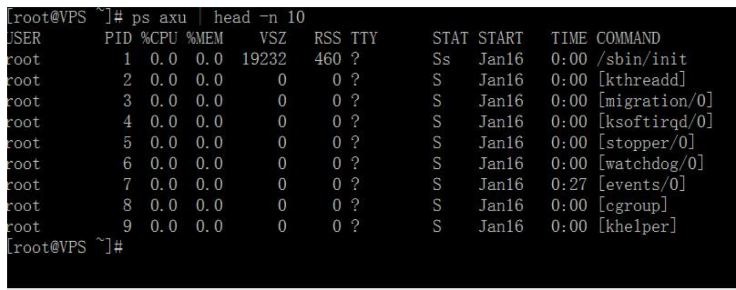
Task: Select the START column header
Action: tap(500, 38)
